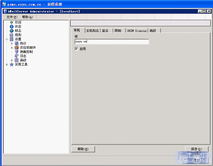
Task: Open the 文件 file menu
Action: pyautogui.click(x=12, y=17)
